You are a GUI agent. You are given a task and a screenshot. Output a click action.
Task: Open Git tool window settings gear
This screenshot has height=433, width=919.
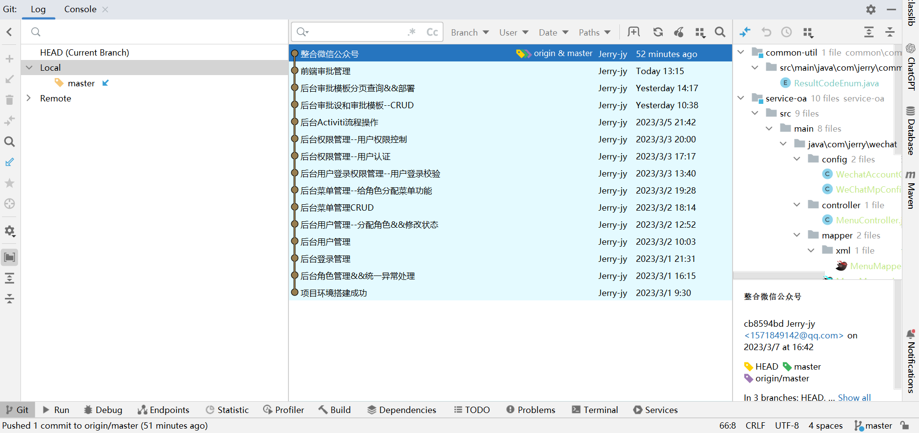pyautogui.click(x=871, y=9)
